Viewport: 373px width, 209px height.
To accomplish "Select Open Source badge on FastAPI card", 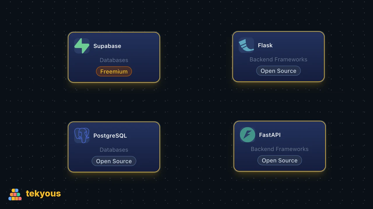I will coord(279,160).
